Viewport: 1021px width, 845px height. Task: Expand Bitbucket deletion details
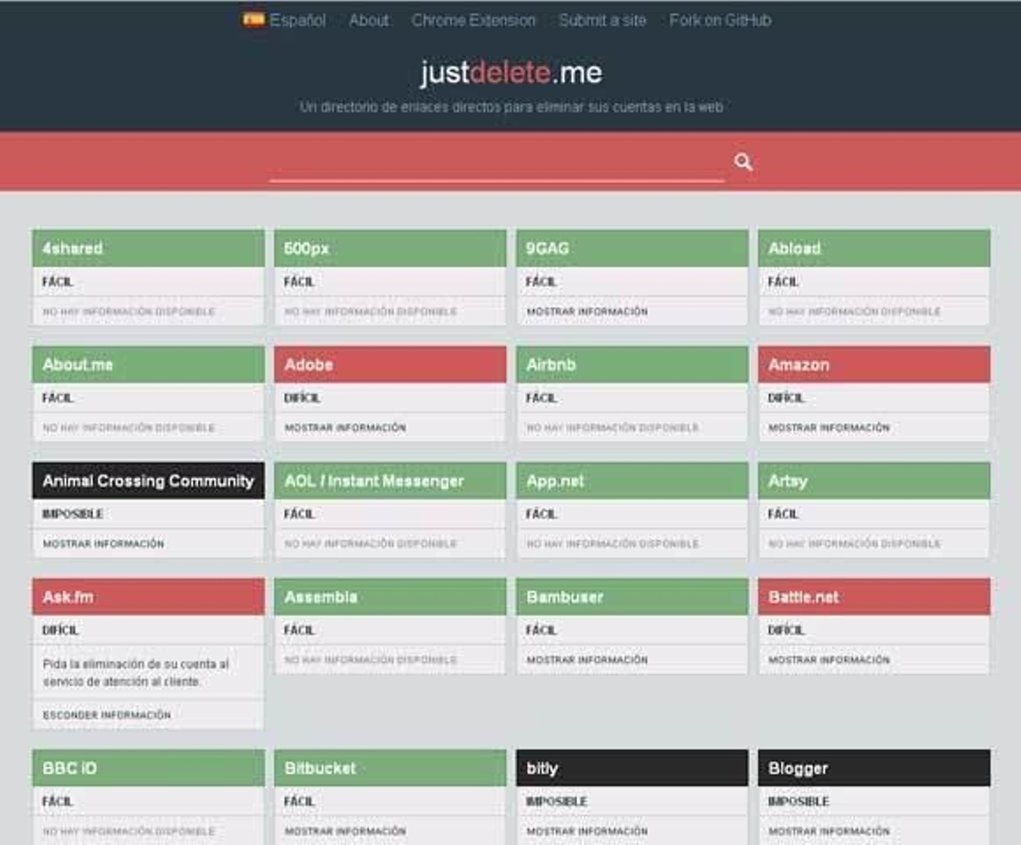coord(345,832)
